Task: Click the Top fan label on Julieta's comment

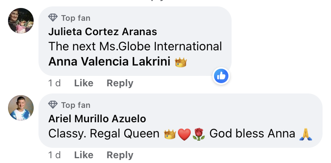Action: point(76,18)
